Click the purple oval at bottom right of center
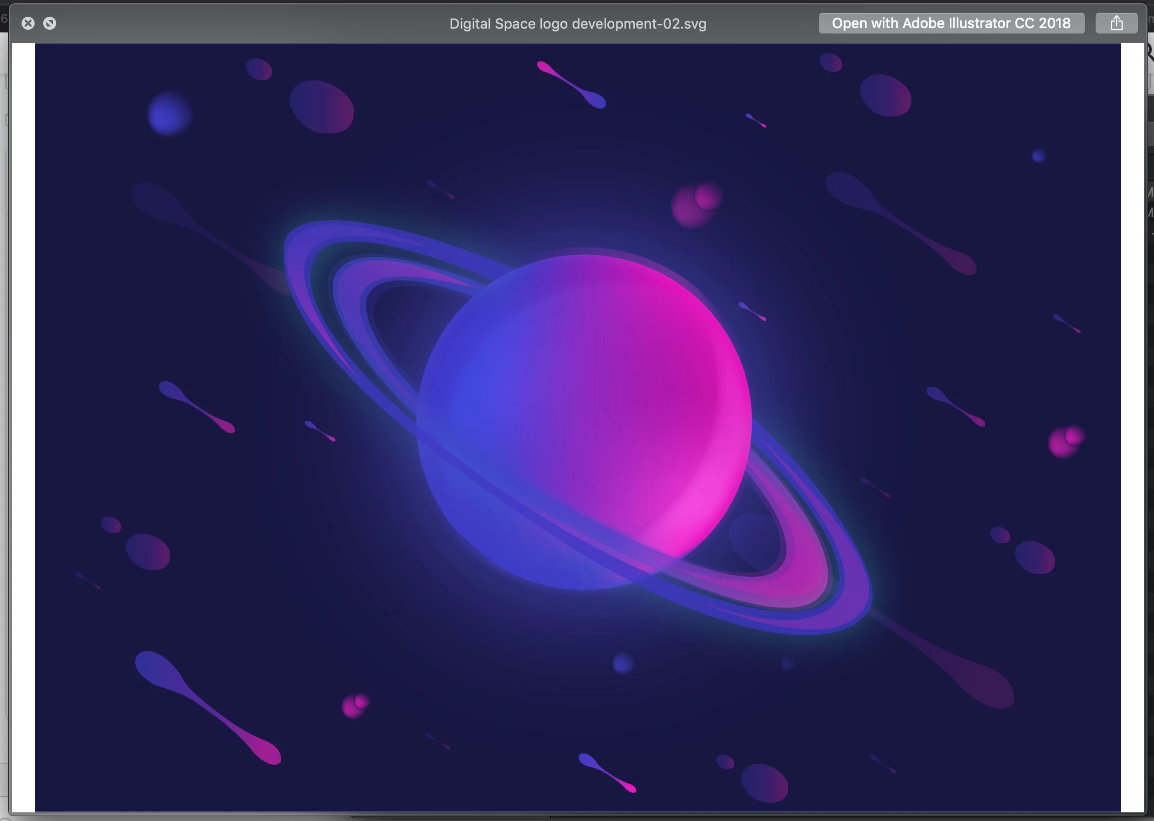This screenshot has width=1154, height=821. (764, 782)
